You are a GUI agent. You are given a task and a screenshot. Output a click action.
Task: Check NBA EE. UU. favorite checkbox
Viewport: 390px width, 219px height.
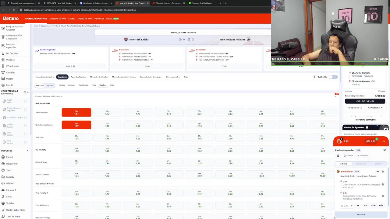pos(25,134)
